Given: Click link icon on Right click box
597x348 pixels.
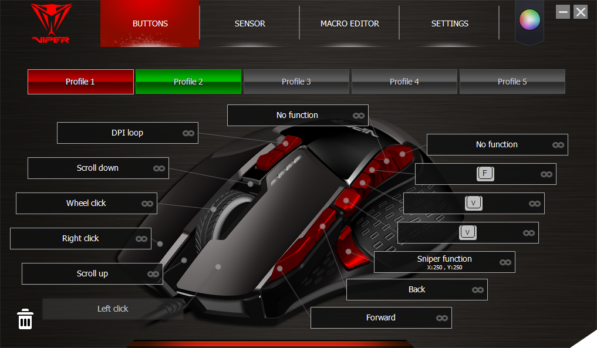Looking at the screenshot, I should pyautogui.click(x=141, y=239).
